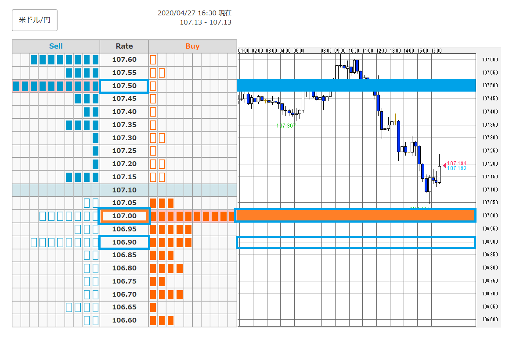
Task: Click the 107.450 chart axis label
Action: (490, 99)
